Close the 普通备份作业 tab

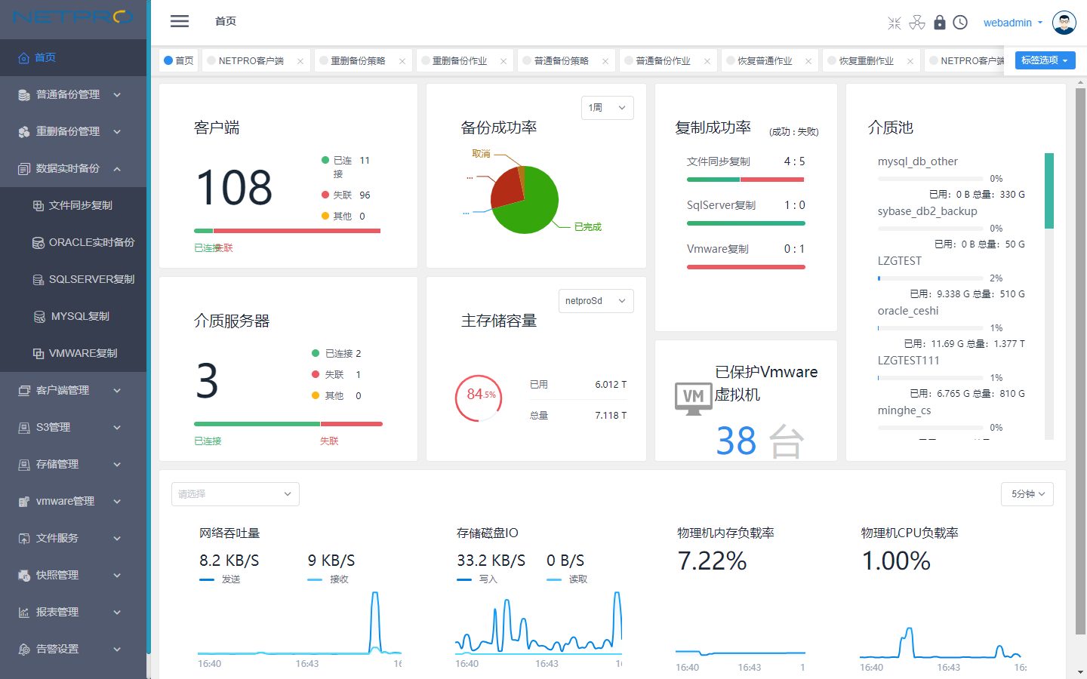[707, 62]
